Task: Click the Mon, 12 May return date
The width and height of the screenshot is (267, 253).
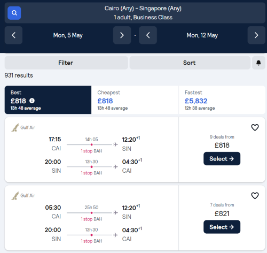Action: 202,35
